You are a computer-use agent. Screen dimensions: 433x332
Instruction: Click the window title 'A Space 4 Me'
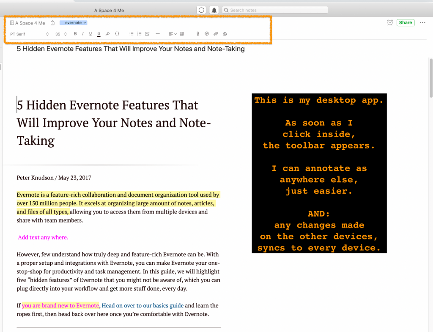[x=109, y=11]
